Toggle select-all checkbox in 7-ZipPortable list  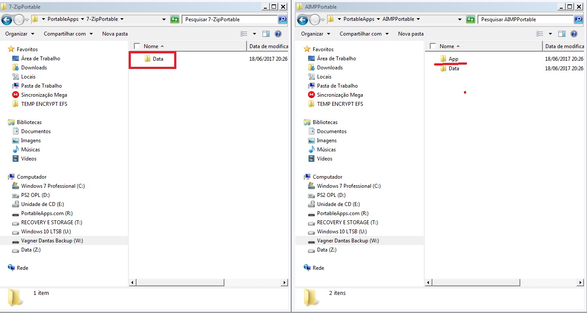137,46
